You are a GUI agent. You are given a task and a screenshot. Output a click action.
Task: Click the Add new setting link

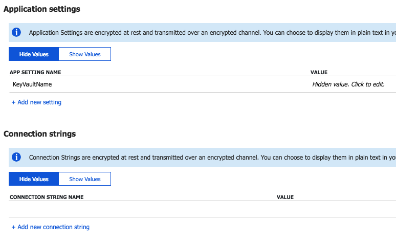(x=39, y=102)
